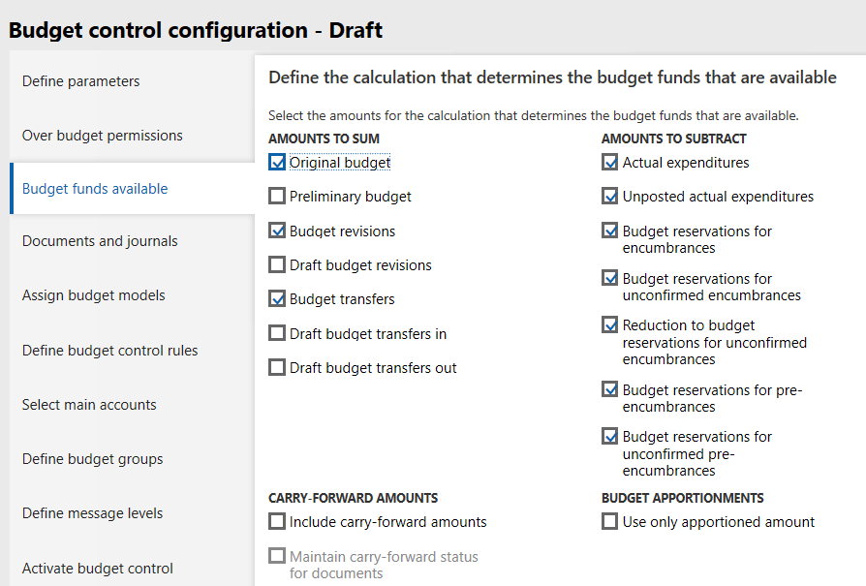Open the Define parameters tab
The image size is (866, 586).
pos(81,81)
